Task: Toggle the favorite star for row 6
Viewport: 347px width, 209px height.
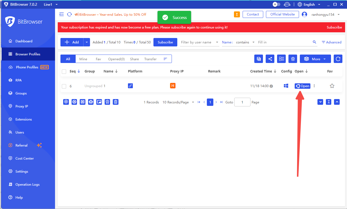Action: pos(332,86)
